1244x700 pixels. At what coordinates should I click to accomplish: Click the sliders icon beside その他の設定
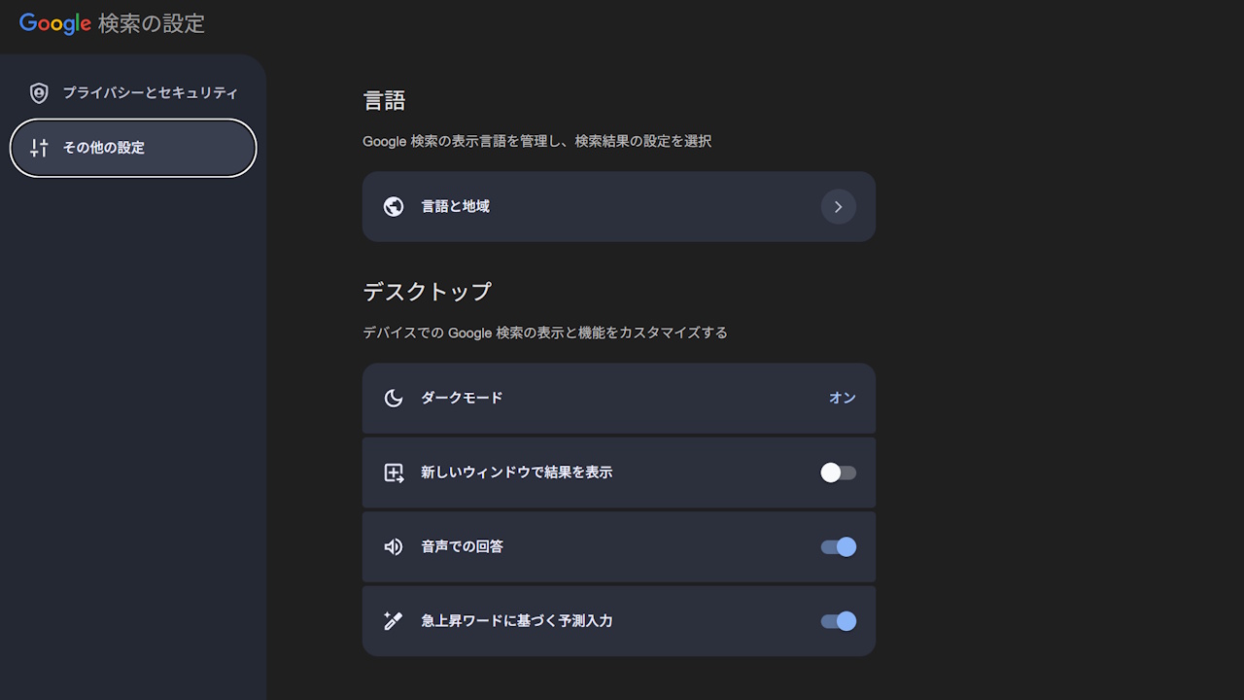pyautogui.click(x=39, y=148)
